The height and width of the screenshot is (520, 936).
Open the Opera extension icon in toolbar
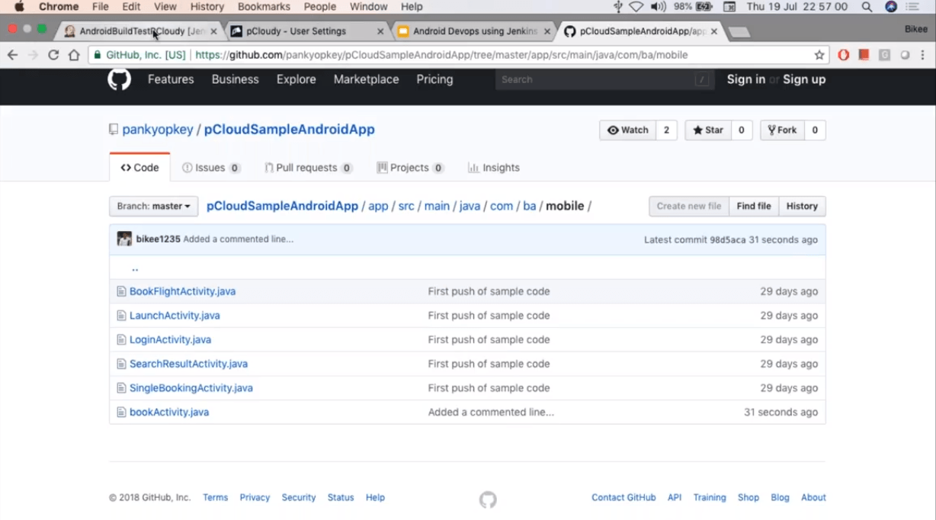point(843,55)
